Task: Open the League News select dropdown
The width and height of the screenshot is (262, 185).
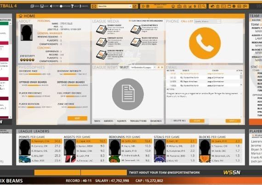Action: [x=143, y=67]
